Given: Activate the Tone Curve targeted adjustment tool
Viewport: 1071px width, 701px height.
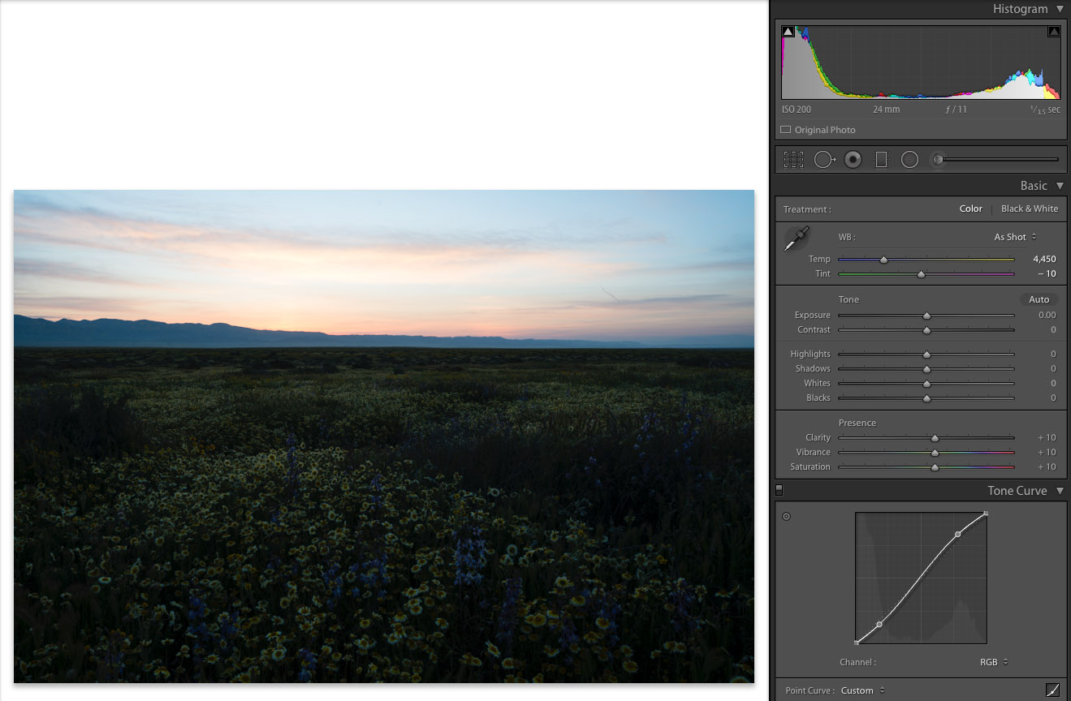Looking at the screenshot, I should (x=786, y=517).
